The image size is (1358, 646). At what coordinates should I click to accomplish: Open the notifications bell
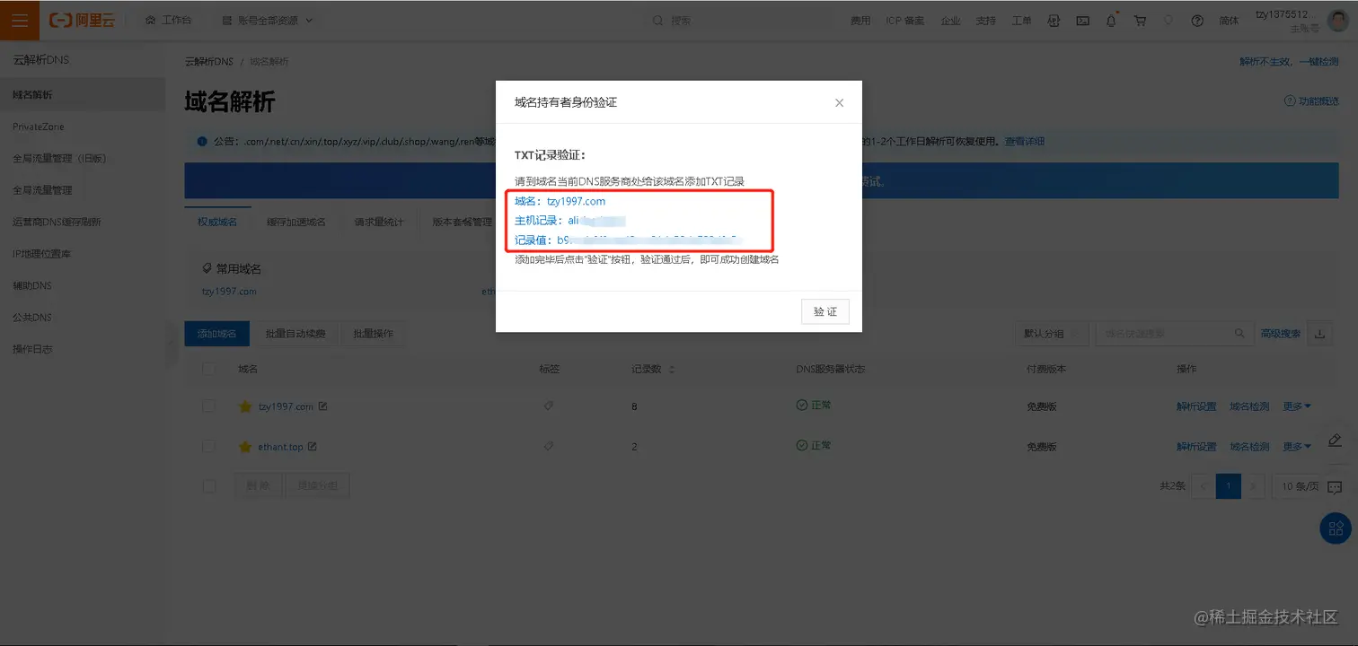click(x=1112, y=21)
